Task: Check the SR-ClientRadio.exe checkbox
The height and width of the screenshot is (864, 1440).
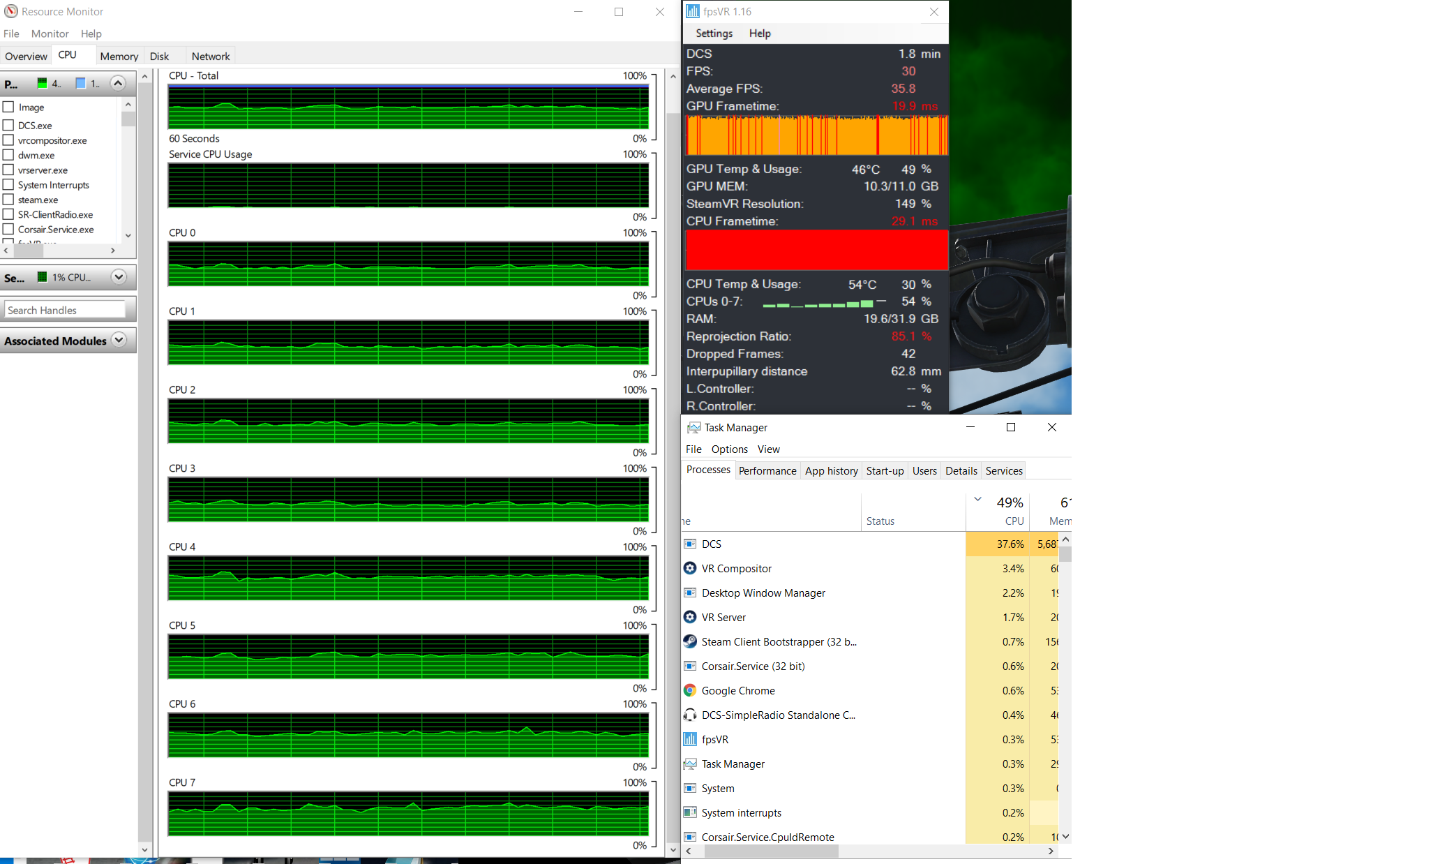Action: pos(8,214)
